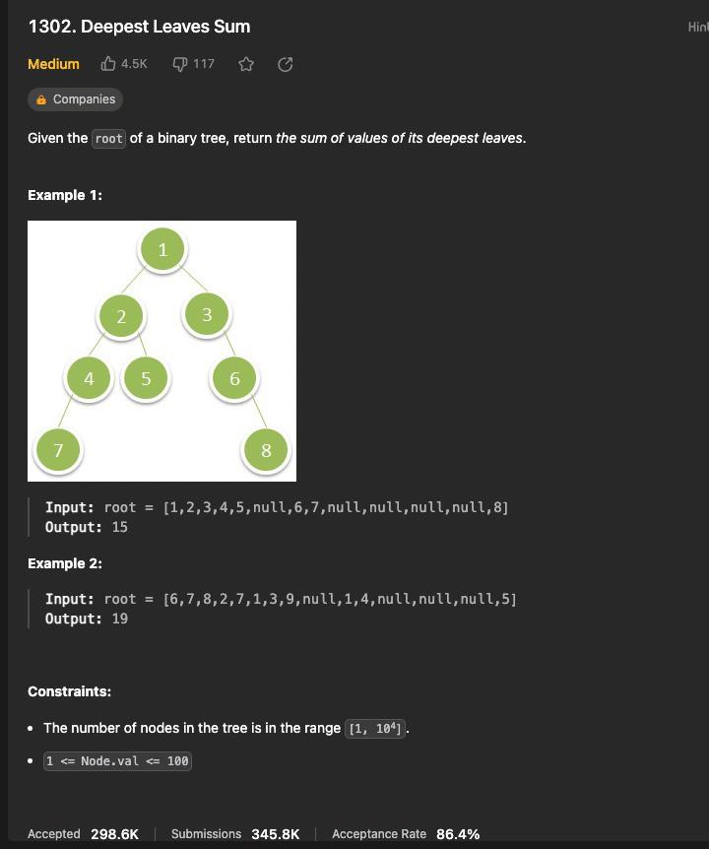Click the root inline code badge

click(106, 138)
